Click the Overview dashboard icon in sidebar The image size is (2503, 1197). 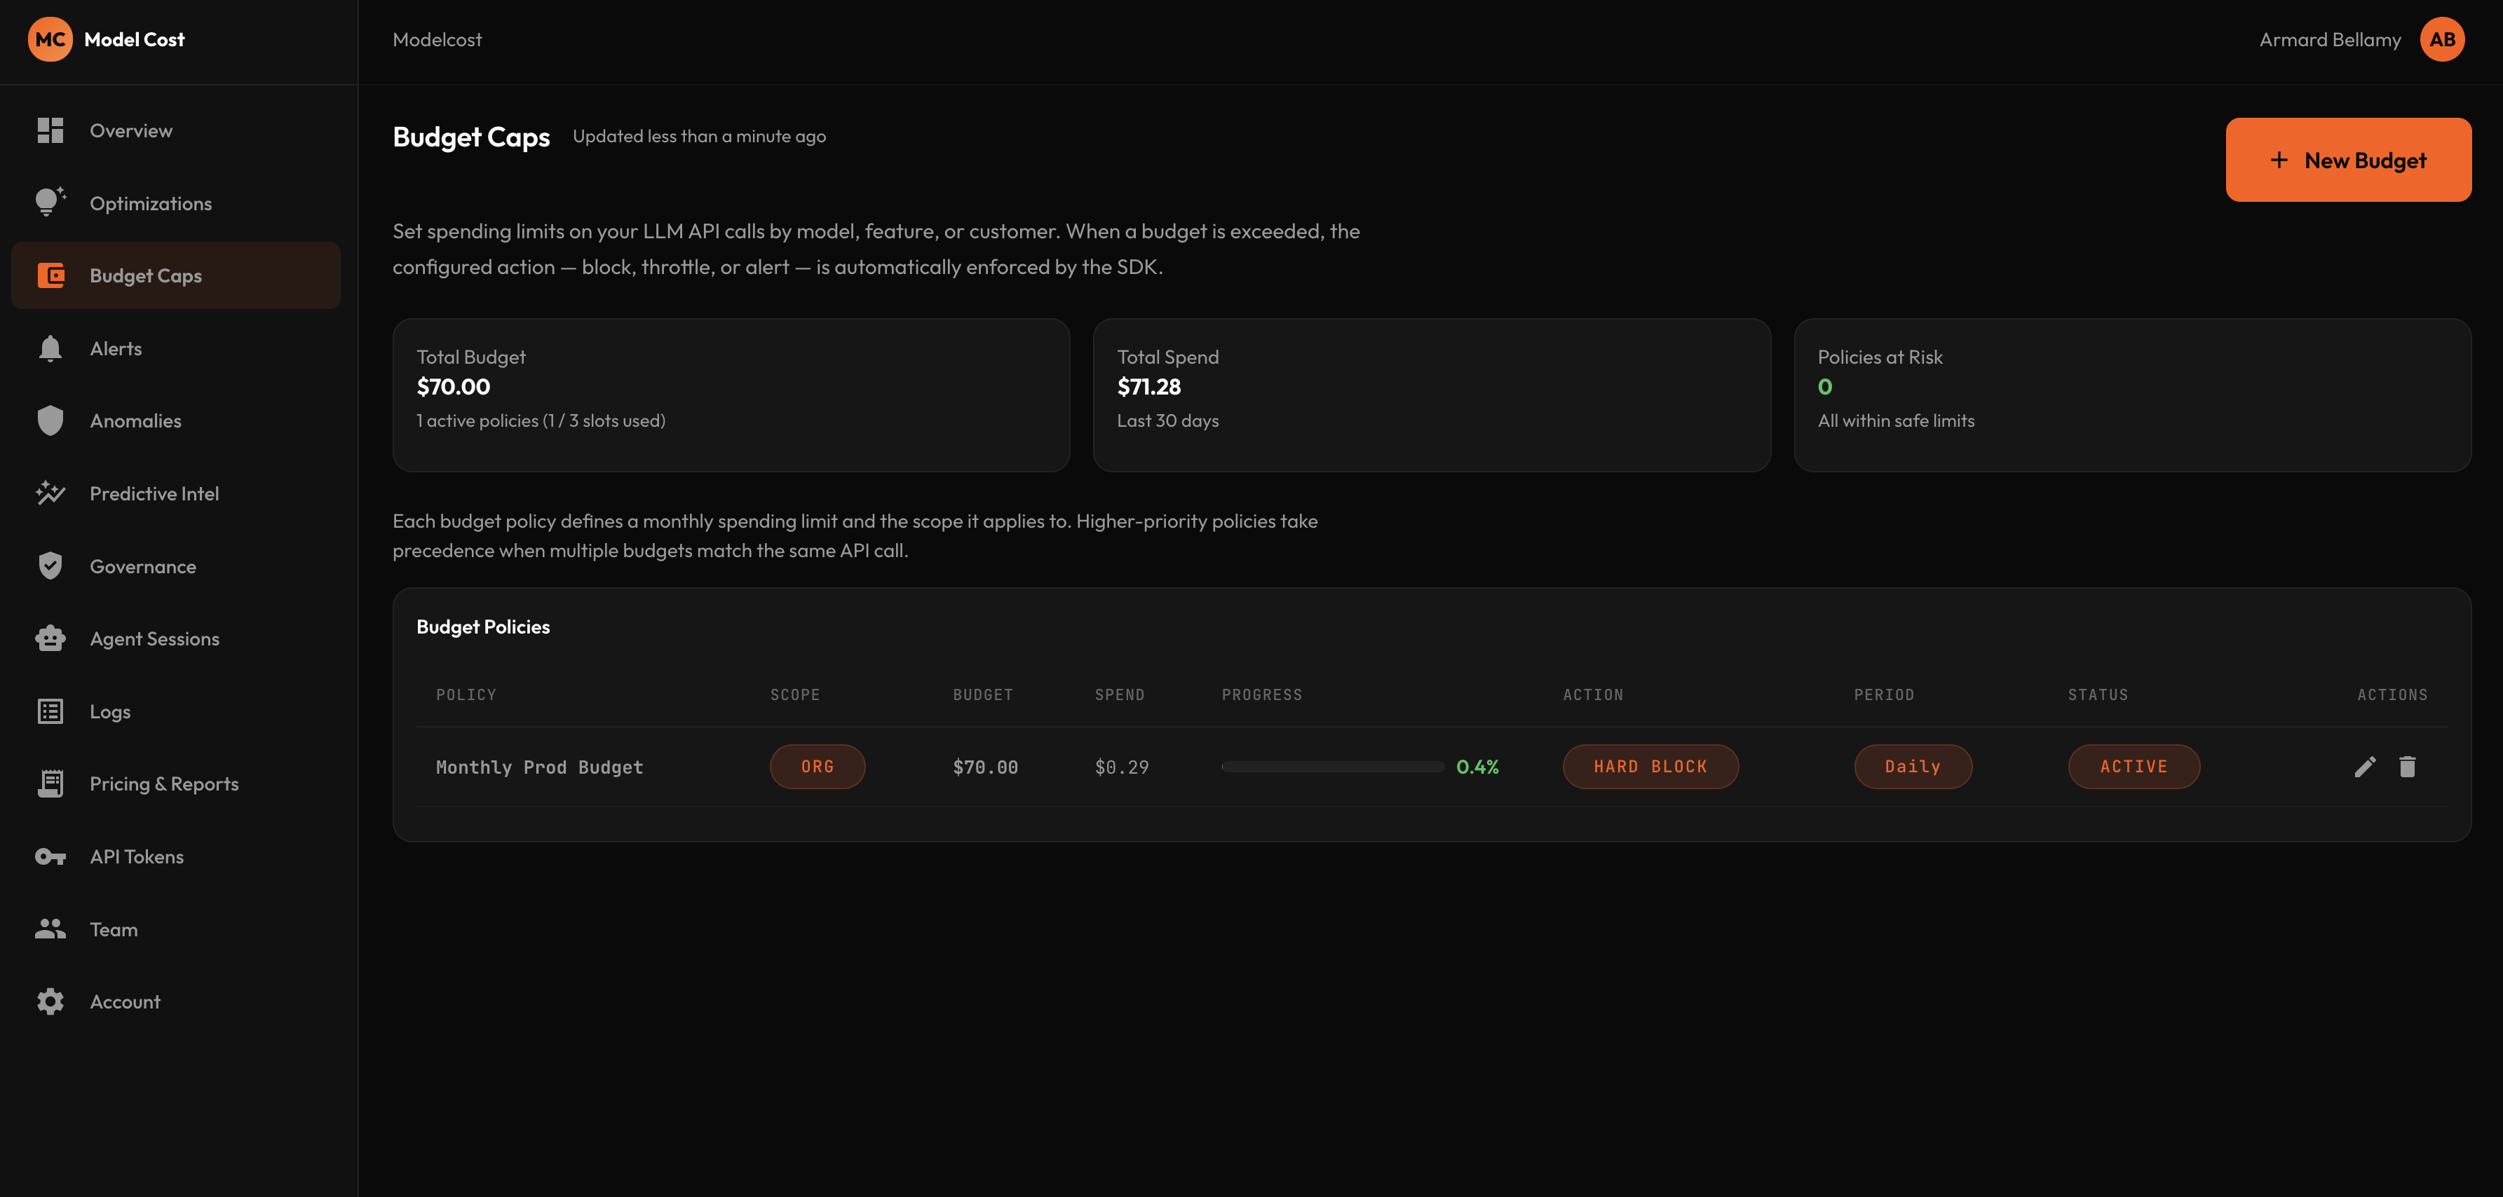(50, 130)
